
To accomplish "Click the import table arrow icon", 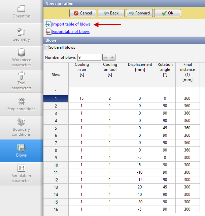I will (48, 25).
